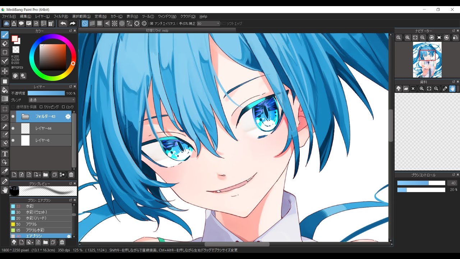
Task: Toggle visibility of フォルダー43
Action: 13,117
